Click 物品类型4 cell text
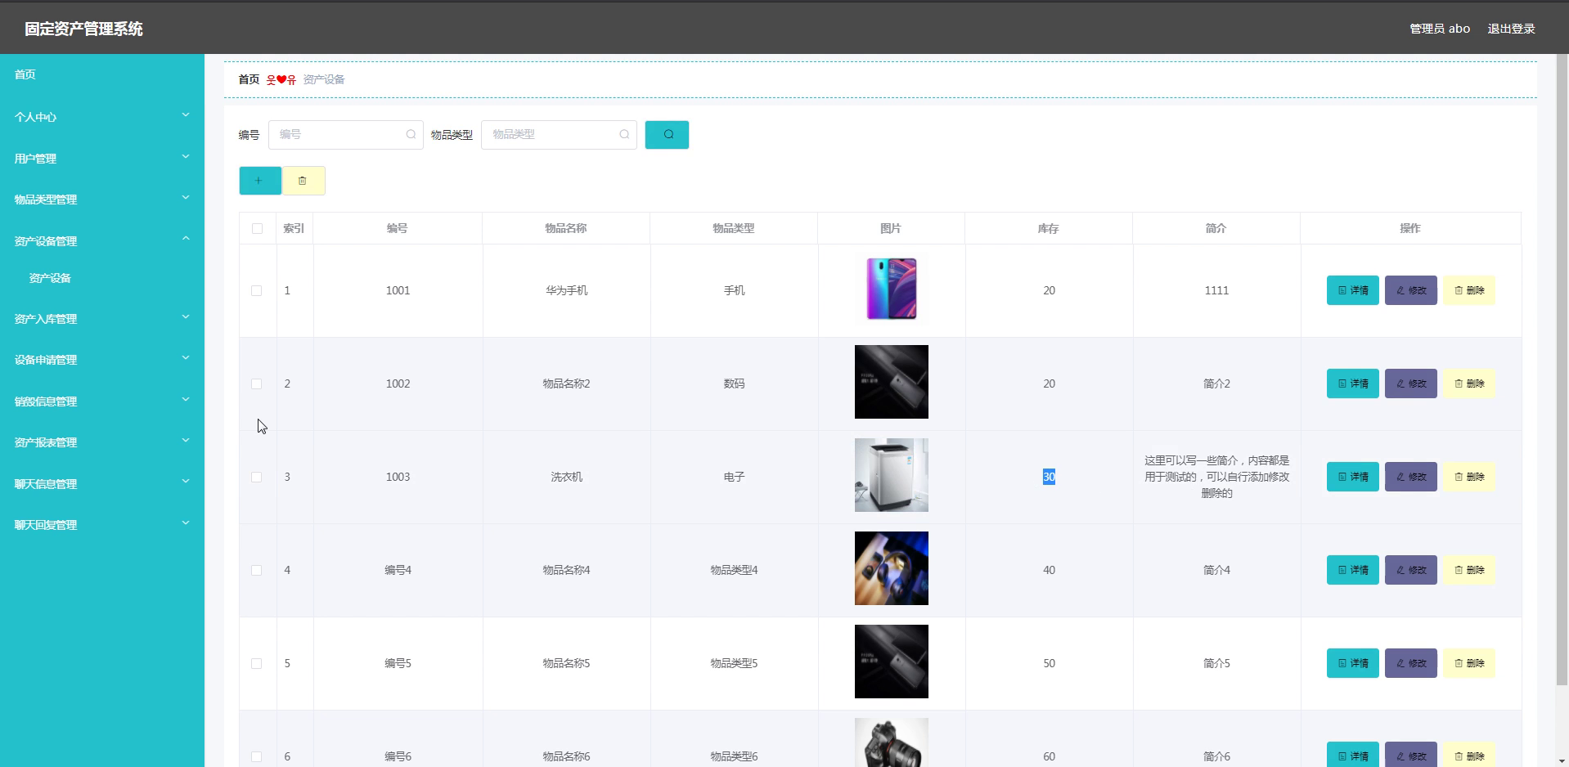The height and width of the screenshot is (767, 1569). (734, 570)
